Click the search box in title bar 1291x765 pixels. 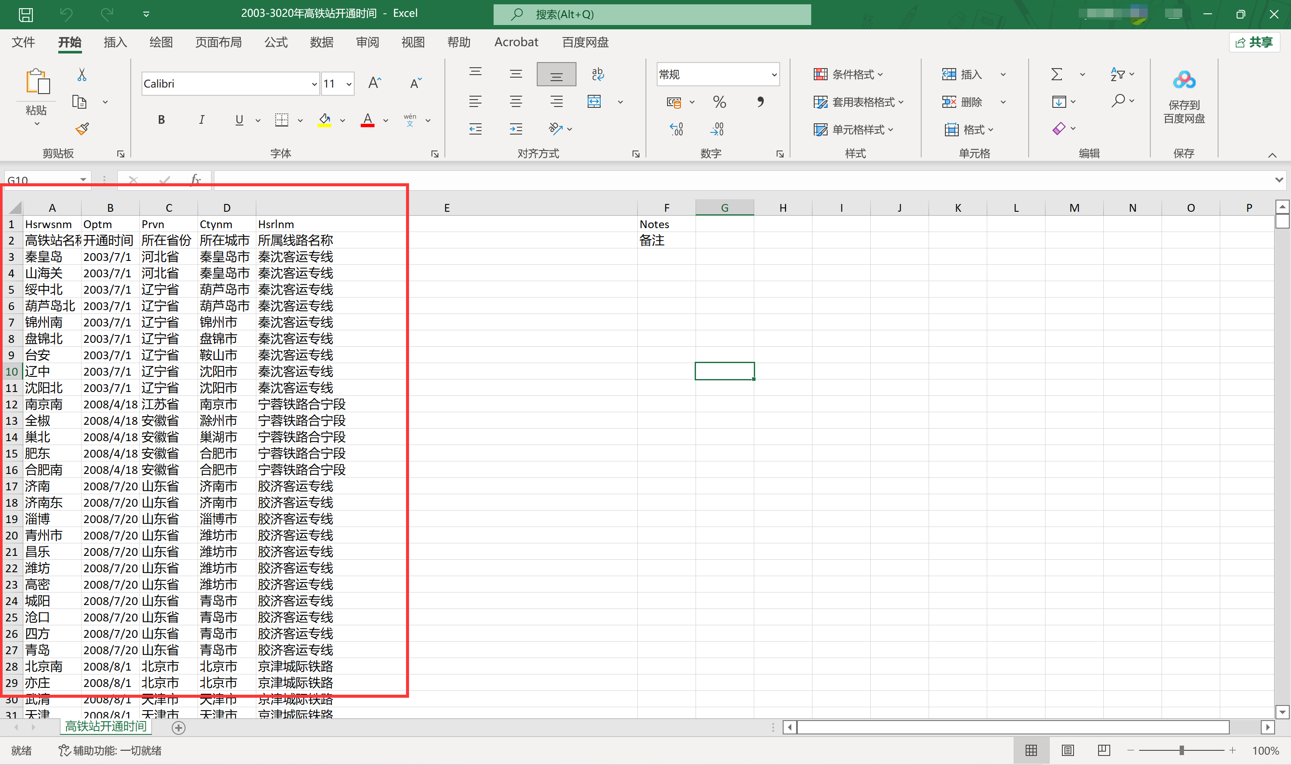pyautogui.click(x=652, y=14)
